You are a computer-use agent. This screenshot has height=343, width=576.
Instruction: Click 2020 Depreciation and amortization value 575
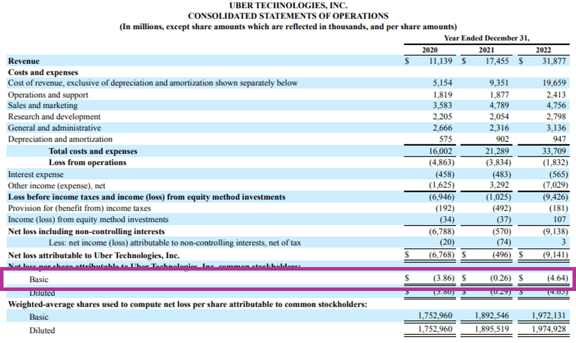coord(445,139)
